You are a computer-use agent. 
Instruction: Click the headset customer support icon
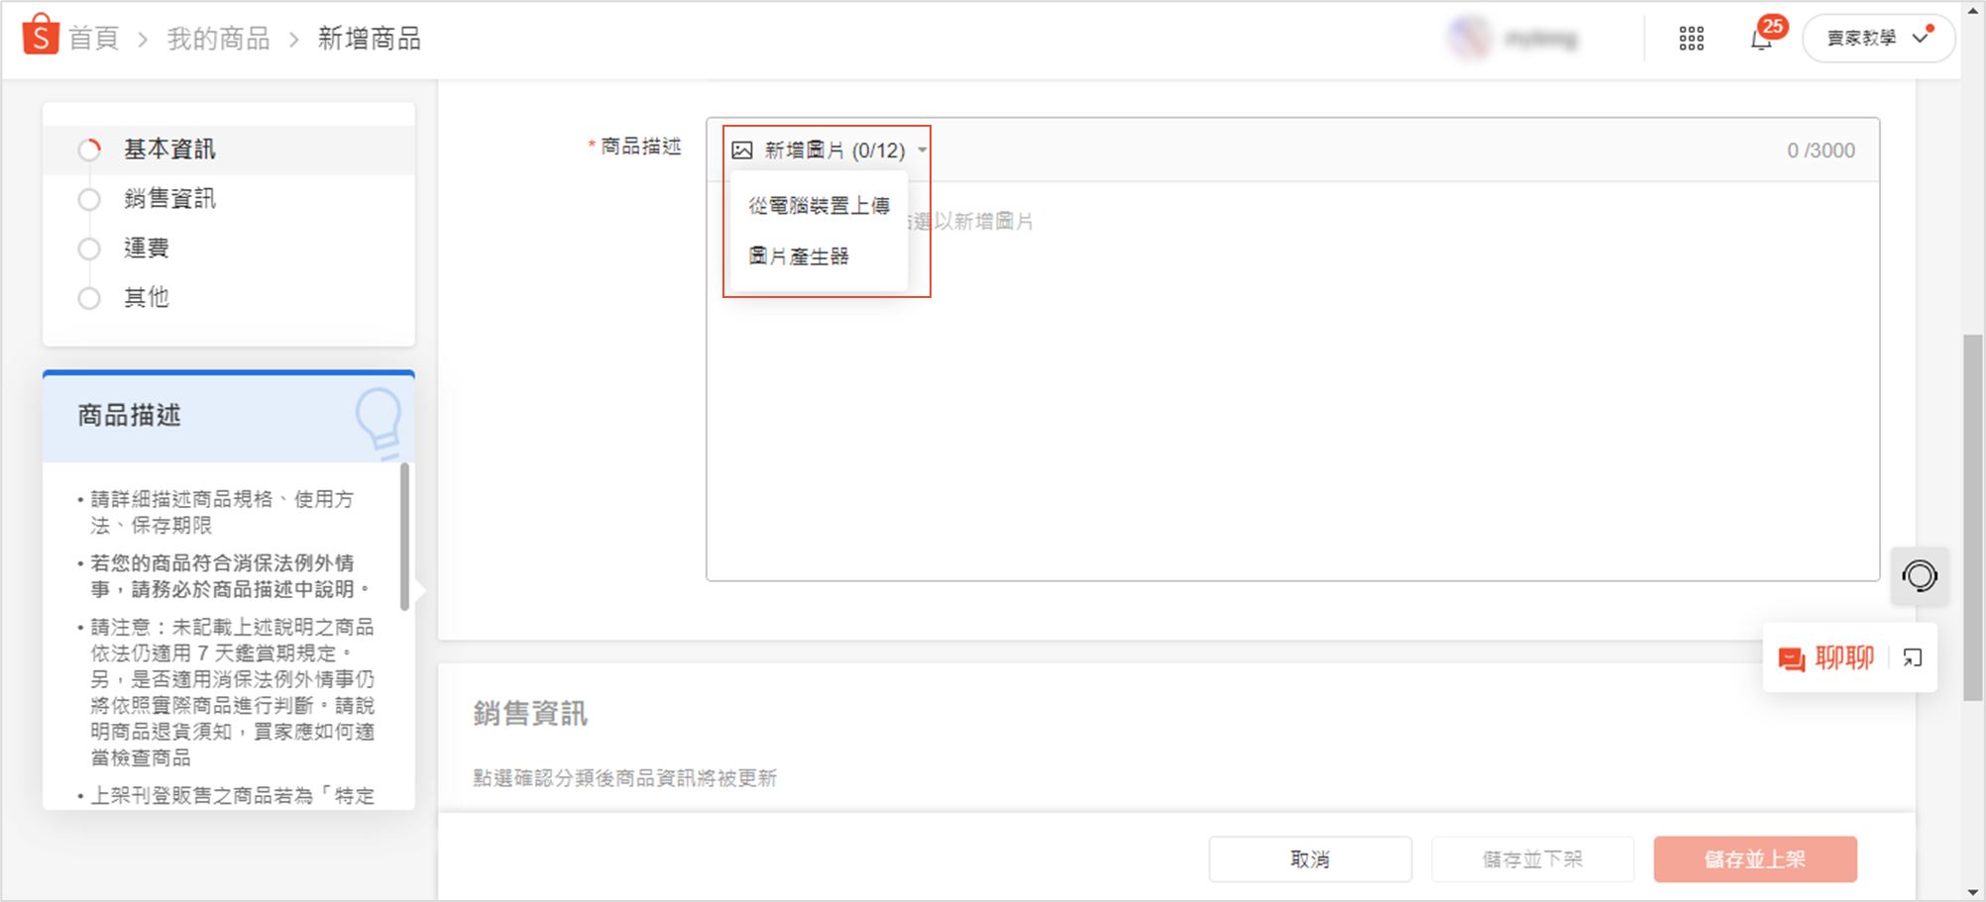coord(1920,575)
